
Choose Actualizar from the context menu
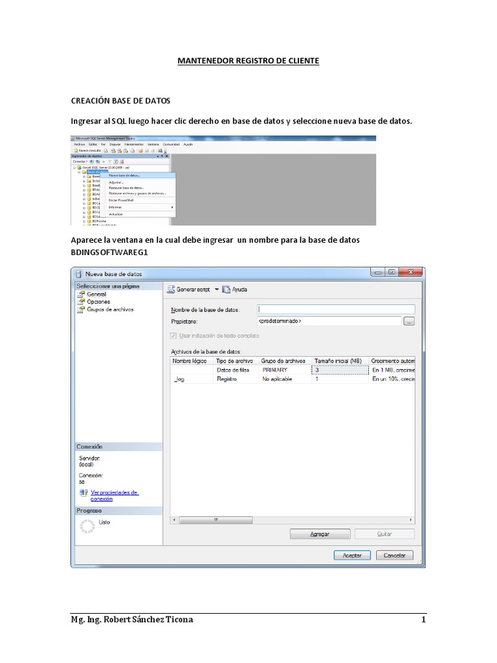click(138, 214)
